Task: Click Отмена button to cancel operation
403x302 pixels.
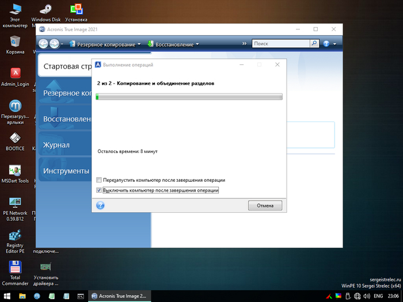Action: click(x=265, y=205)
